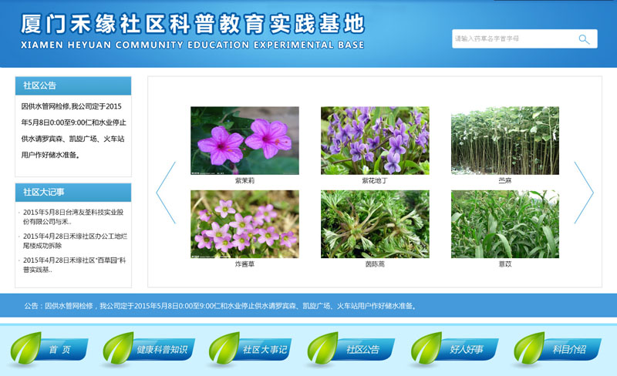617x376 pixels.
Task: Open 好人好事 in bottom navigation
Action: coord(467,349)
